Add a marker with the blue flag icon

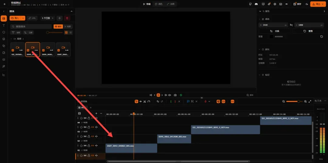188,101
